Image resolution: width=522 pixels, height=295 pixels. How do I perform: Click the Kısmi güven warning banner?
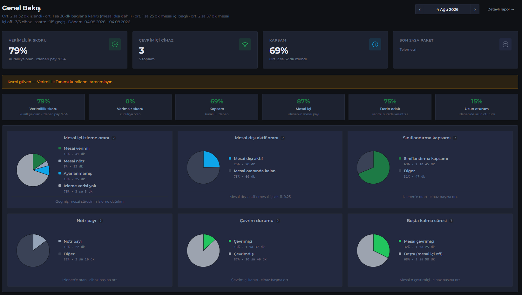(260, 82)
